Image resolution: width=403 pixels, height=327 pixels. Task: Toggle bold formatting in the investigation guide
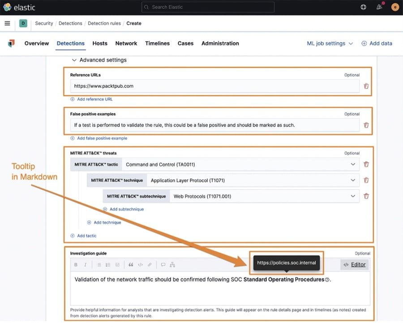pyautogui.click(x=76, y=264)
